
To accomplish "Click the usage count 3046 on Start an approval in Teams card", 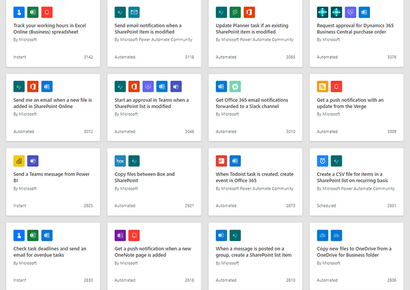I will pyautogui.click(x=190, y=132).
